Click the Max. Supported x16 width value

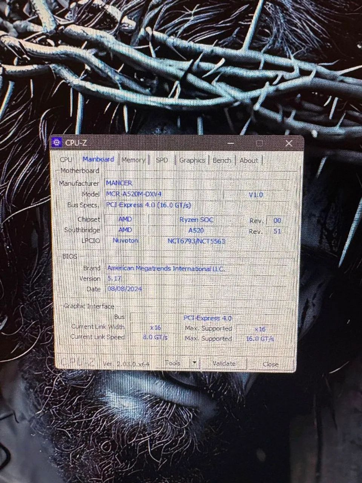pos(260,329)
